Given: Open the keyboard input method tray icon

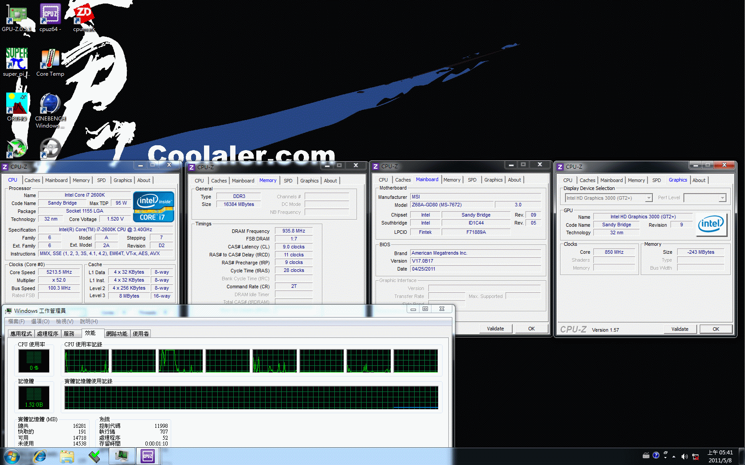Looking at the screenshot, I should (646, 455).
